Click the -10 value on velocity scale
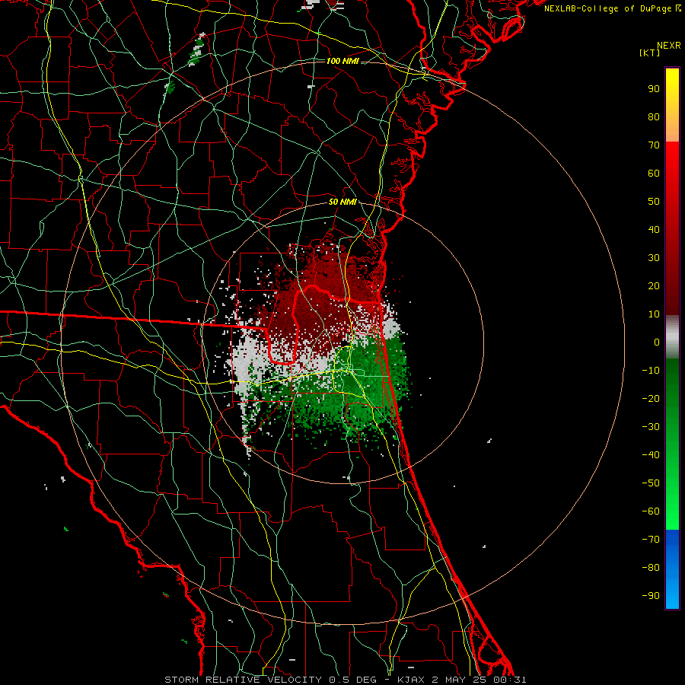 [x=651, y=371]
